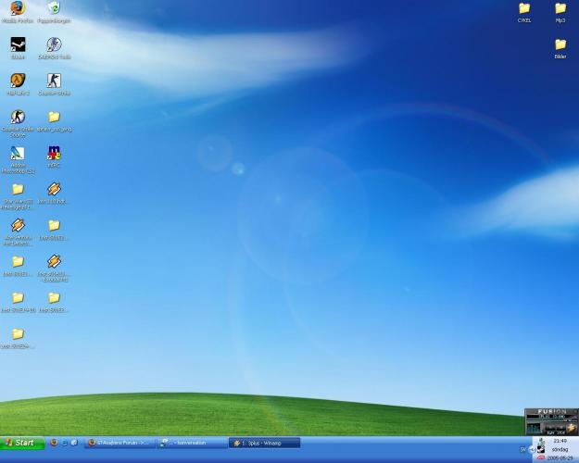Select the folder left of Mp3

524,12
